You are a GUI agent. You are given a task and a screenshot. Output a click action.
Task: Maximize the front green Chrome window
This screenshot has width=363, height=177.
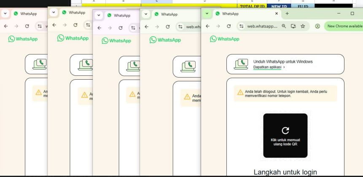tap(352, 13)
